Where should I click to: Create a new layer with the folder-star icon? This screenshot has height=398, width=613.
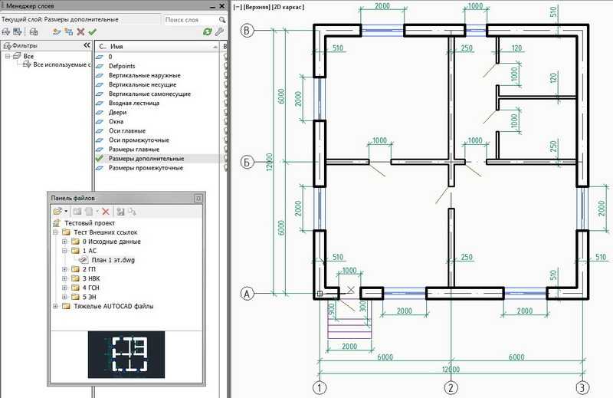[x=57, y=32]
